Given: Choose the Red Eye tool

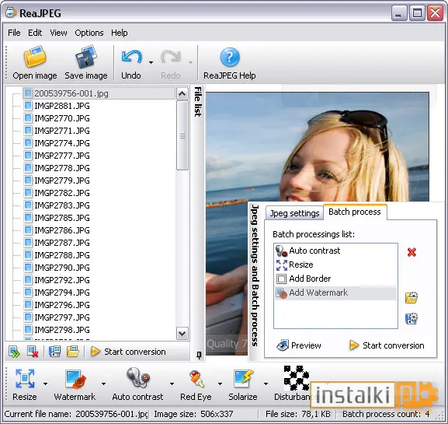Looking at the screenshot, I should point(196,378).
